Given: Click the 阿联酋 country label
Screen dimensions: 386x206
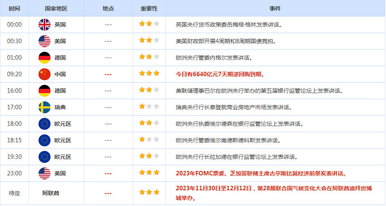Looking at the screenshot, I should 51,193.
